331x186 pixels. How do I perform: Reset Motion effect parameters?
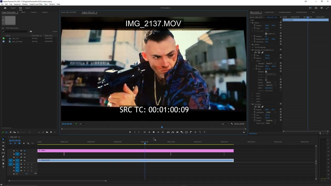pyautogui.click(x=281, y=23)
